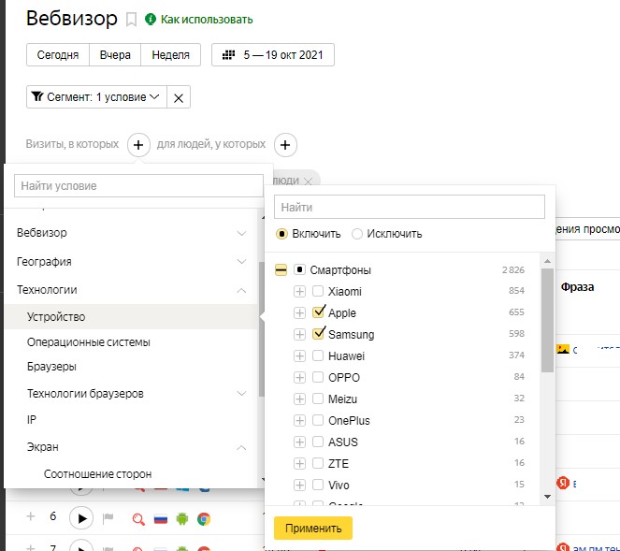Select the Браузеры condition

pyautogui.click(x=51, y=367)
